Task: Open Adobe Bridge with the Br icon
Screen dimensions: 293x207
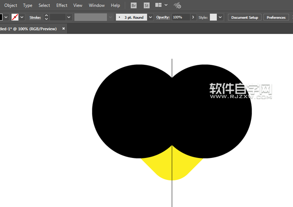Action: [x=134, y=5]
